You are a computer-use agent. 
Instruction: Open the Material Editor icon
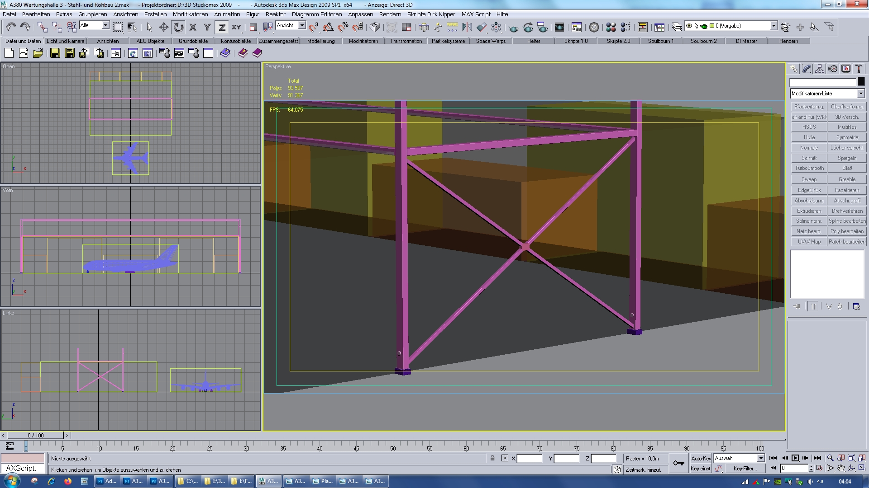point(611,28)
